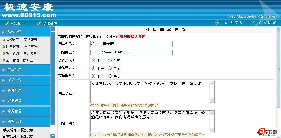Viewport: 281px width, 138px height.
Task: Click the 退出登陆 logout link
Action: [50, 24]
